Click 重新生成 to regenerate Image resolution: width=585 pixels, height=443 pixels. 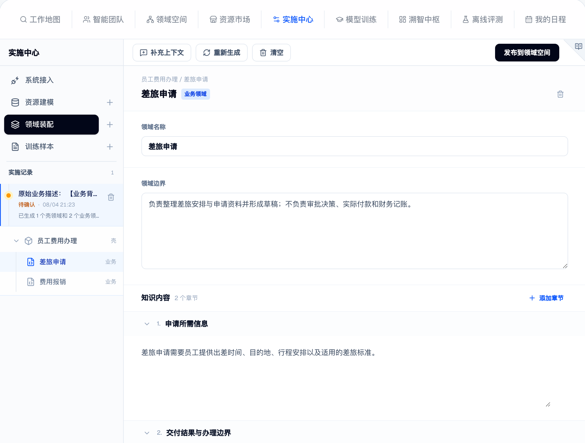tap(222, 53)
